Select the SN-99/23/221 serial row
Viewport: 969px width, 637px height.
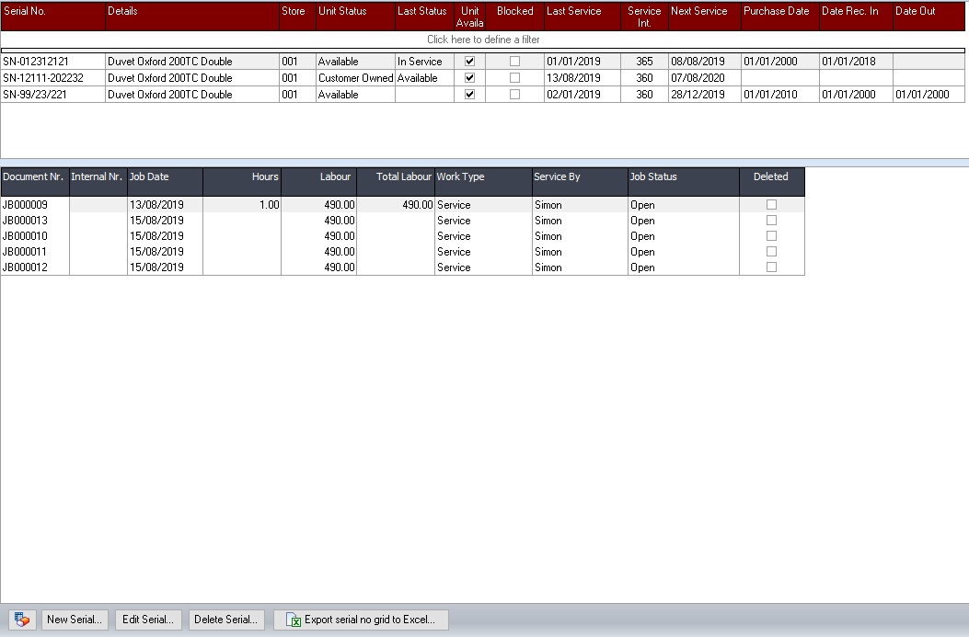click(x=52, y=95)
